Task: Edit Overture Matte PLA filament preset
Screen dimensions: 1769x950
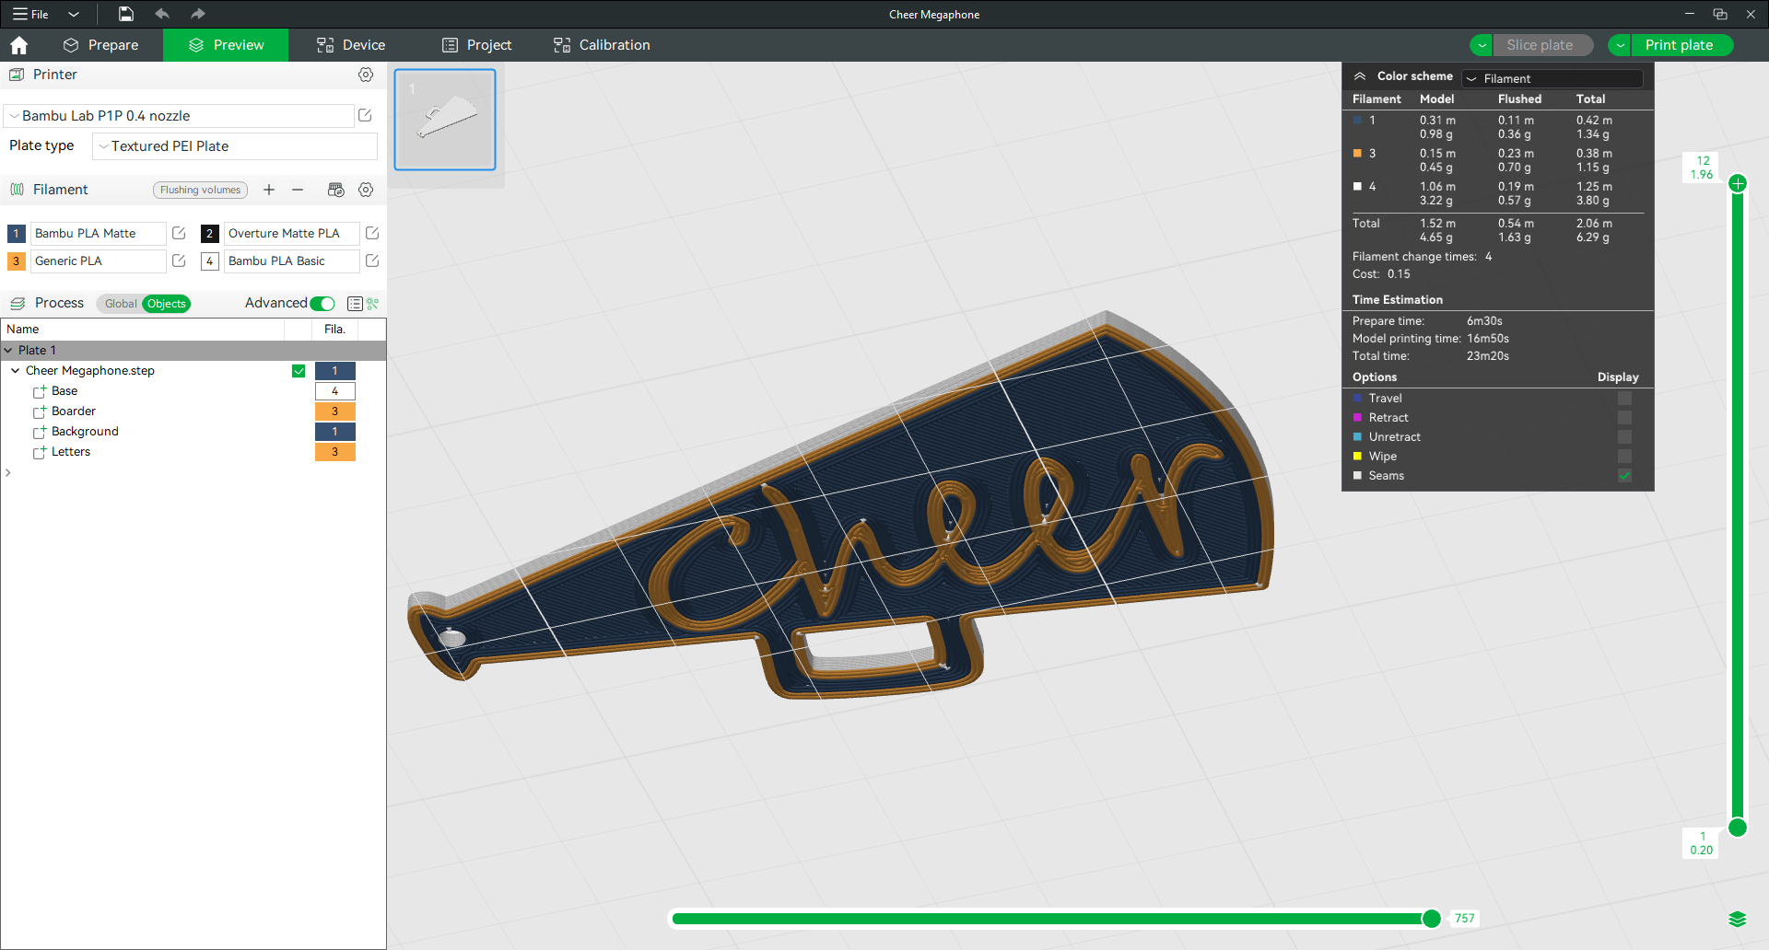Action: tap(372, 233)
